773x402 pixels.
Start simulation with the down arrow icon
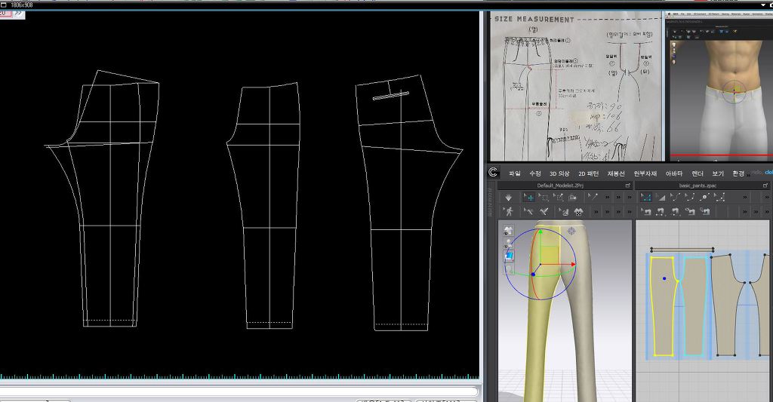[508, 198]
